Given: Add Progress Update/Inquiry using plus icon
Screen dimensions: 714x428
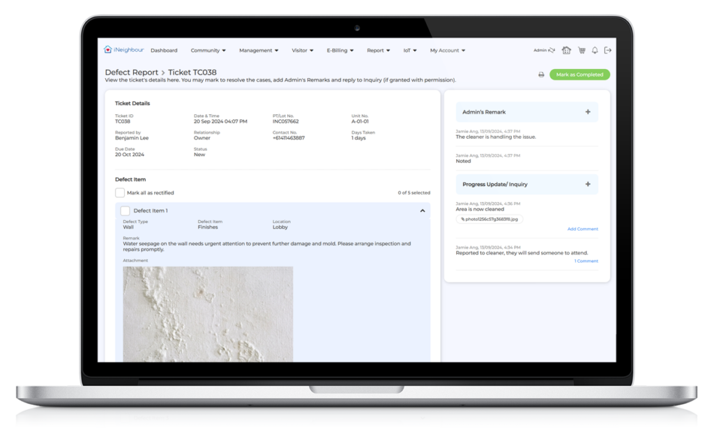Looking at the screenshot, I should (x=588, y=184).
